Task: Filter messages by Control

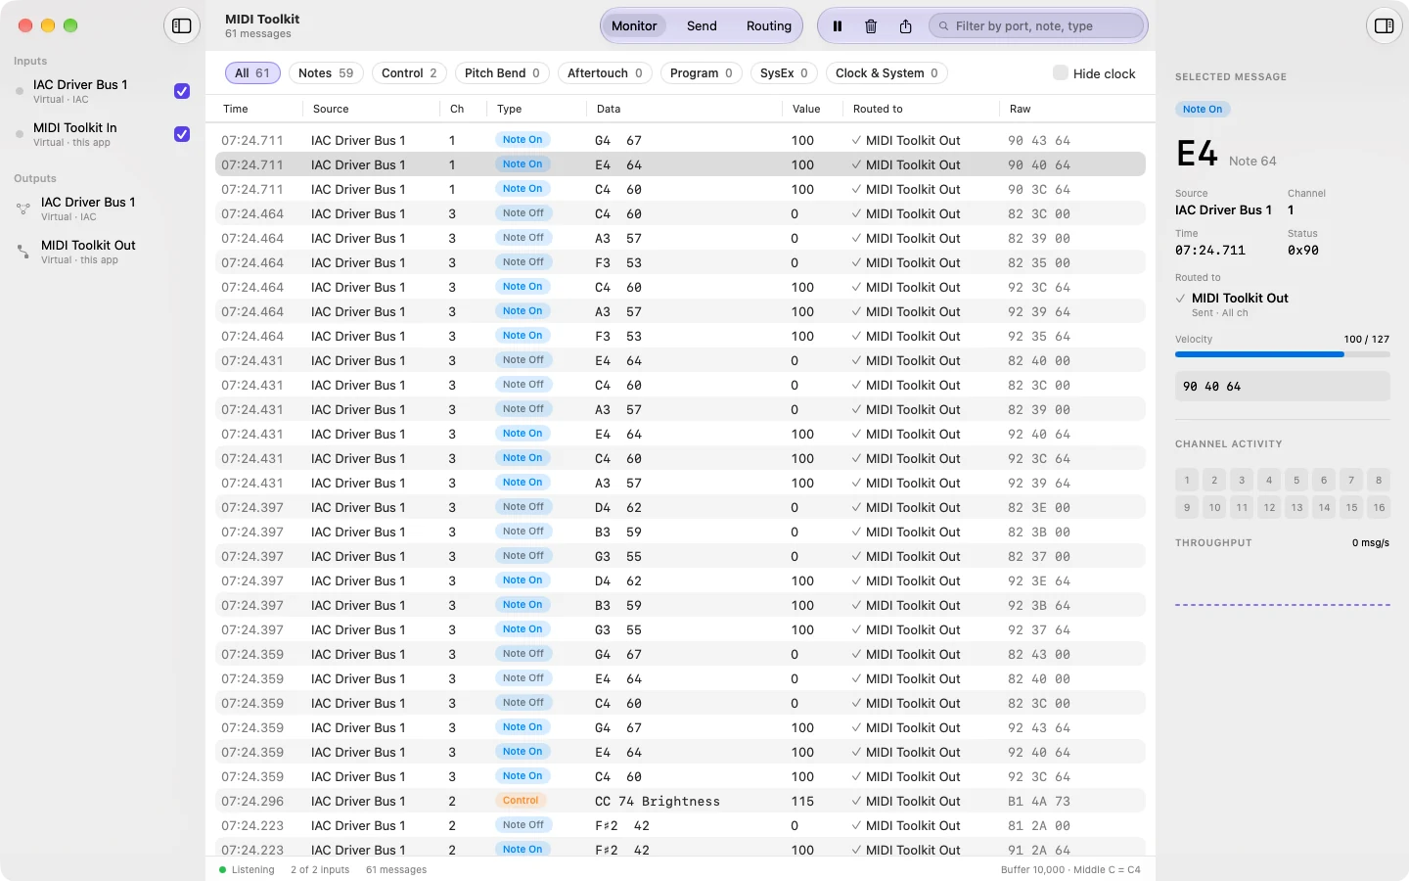Action: [x=409, y=73]
